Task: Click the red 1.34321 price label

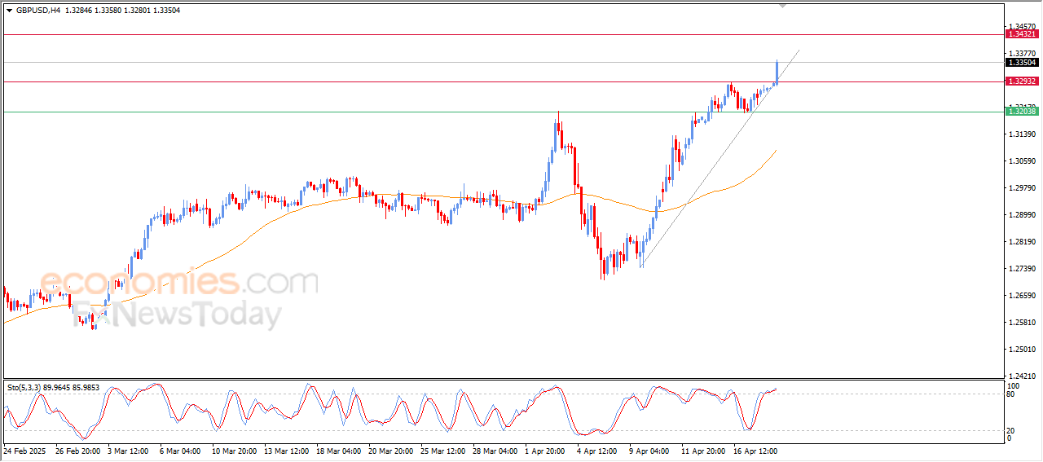Action: click(1022, 34)
